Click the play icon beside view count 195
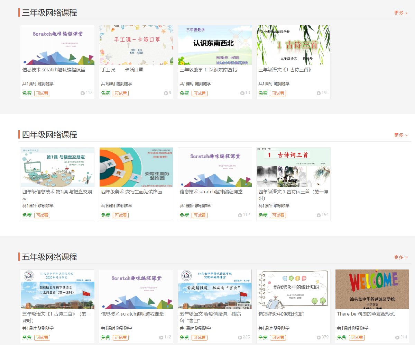Screen dimensions: 415x345 [x=319, y=93]
